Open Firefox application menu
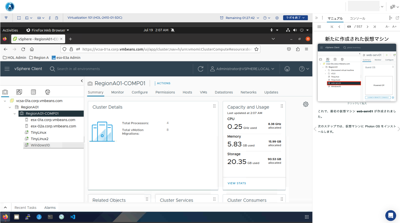The height and width of the screenshot is (223, 400). [306, 49]
